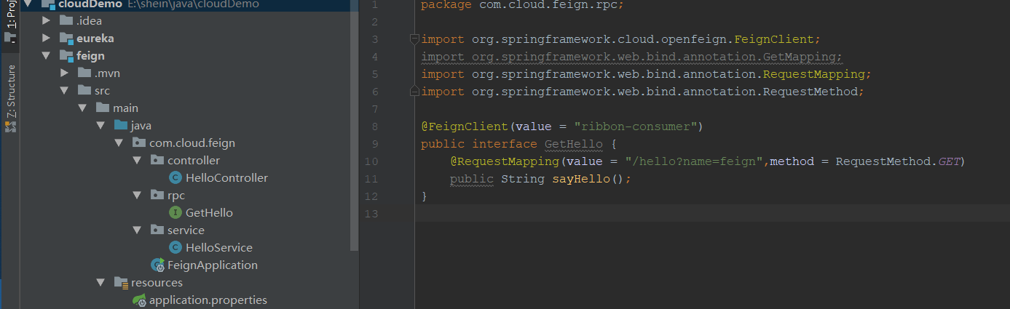Click the fold end marker at line 6
1010x309 pixels.
pyautogui.click(x=414, y=92)
